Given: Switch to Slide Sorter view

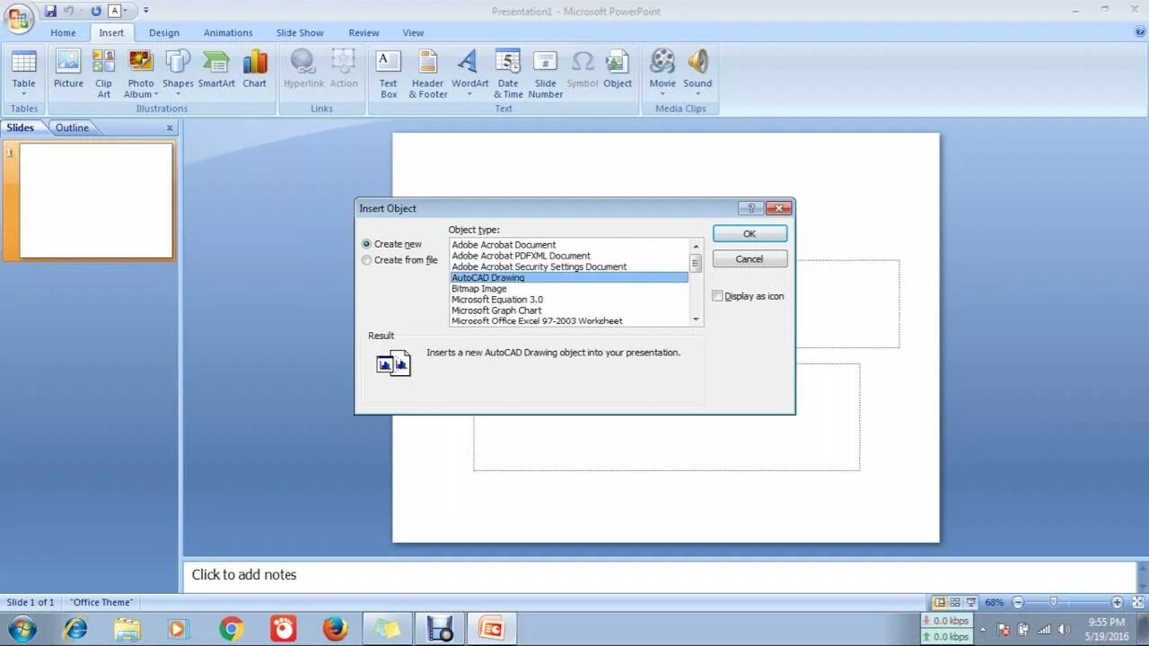Looking at the screenshot, I should [955, 602].
